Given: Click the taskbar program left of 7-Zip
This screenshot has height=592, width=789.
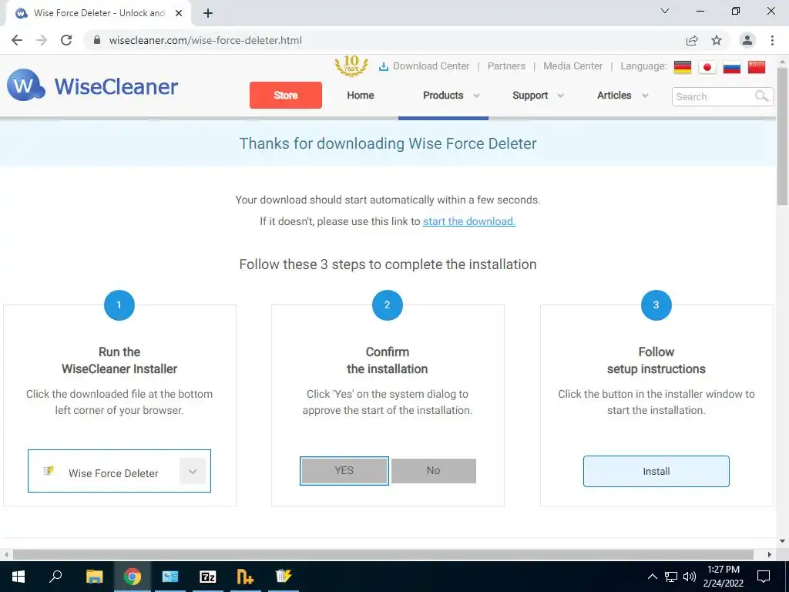Looking at the screenshot, I should click(x=170, y=577).
